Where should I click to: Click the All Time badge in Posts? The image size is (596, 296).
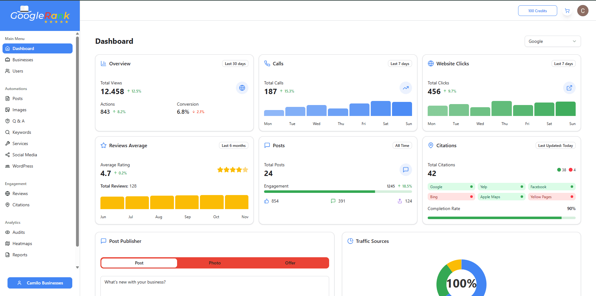[x=402, y=145]
